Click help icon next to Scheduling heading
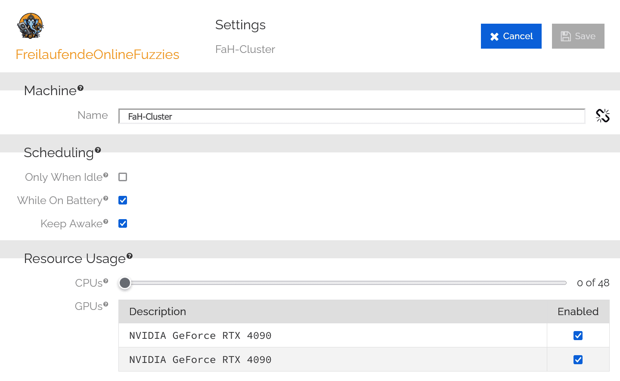The height and width of the screenshot is (381, 620). tap(98, 150)
